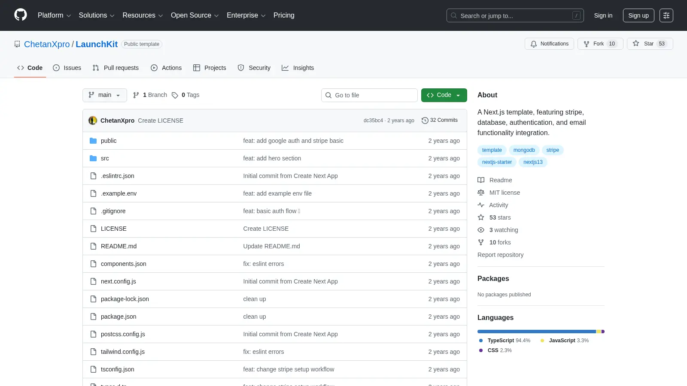Click the fork icon beside Fork
Viewport: 687px width, 386px height.
(x=587, y=44)
